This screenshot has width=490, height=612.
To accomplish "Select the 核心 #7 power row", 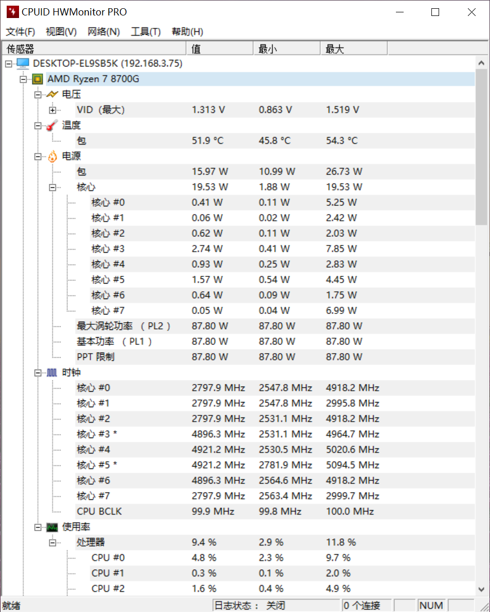I will [x=282, y=311].
